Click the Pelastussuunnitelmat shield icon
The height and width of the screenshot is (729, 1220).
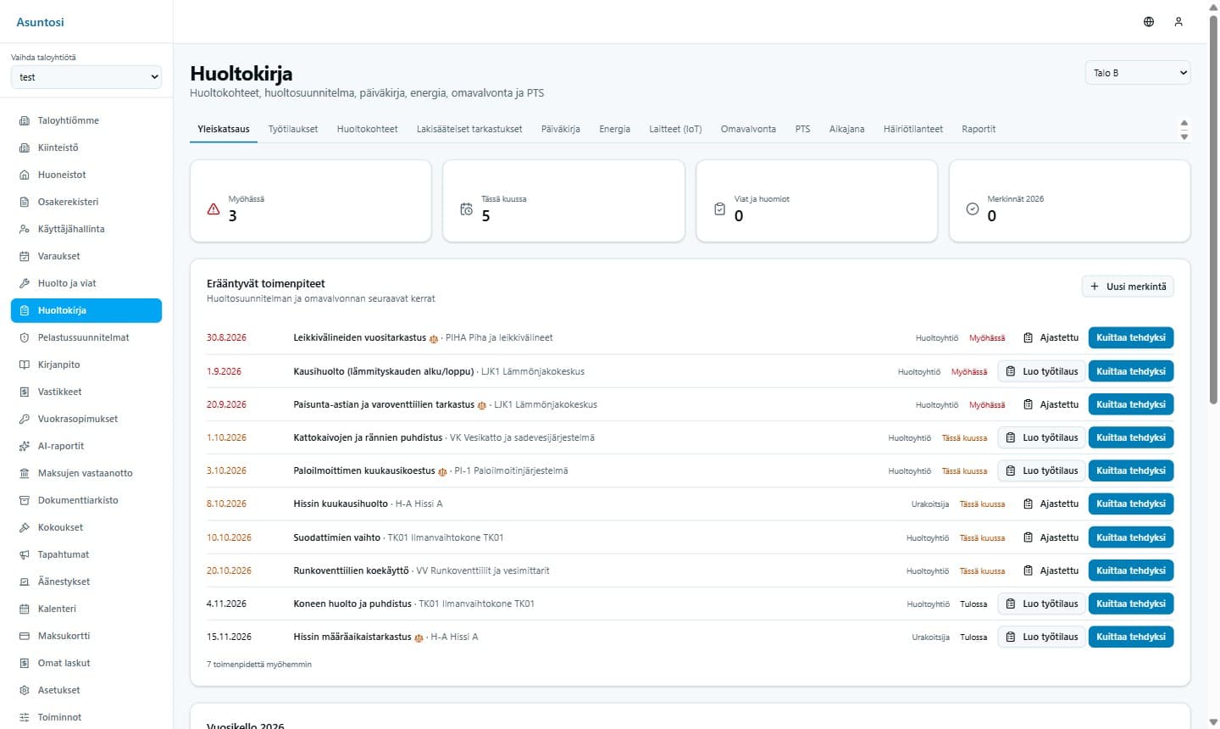coord(25,337)
